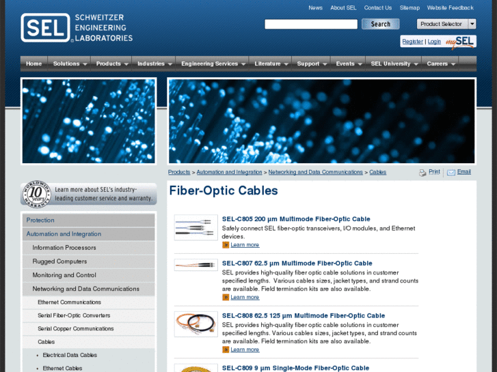This screenshot has width=497, height=372.
Task: Expand the Engineering Services menu
Action: 213,63
